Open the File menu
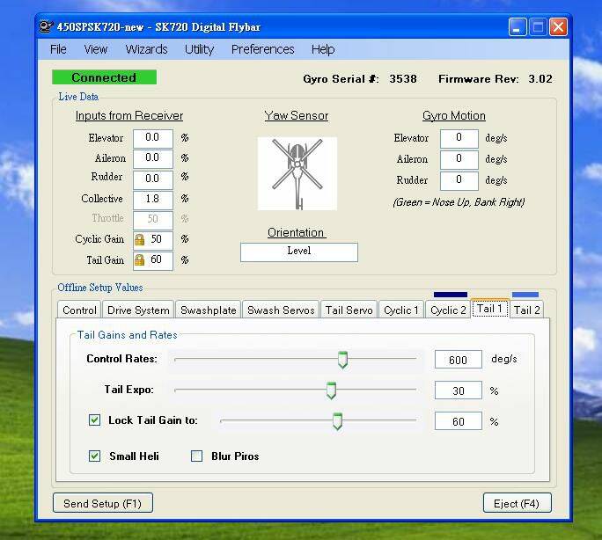This screenshot has height=540, width=602. tap(58, 49)
